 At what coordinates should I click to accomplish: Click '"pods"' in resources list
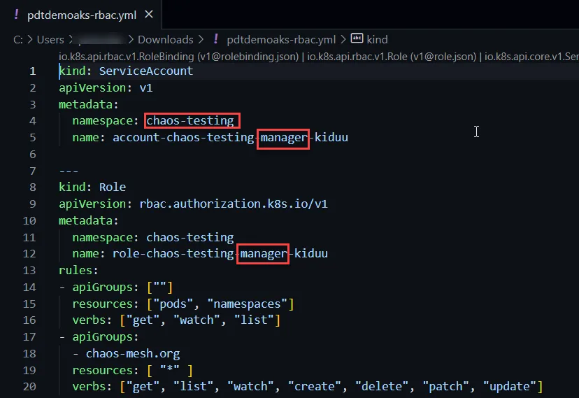173,304
